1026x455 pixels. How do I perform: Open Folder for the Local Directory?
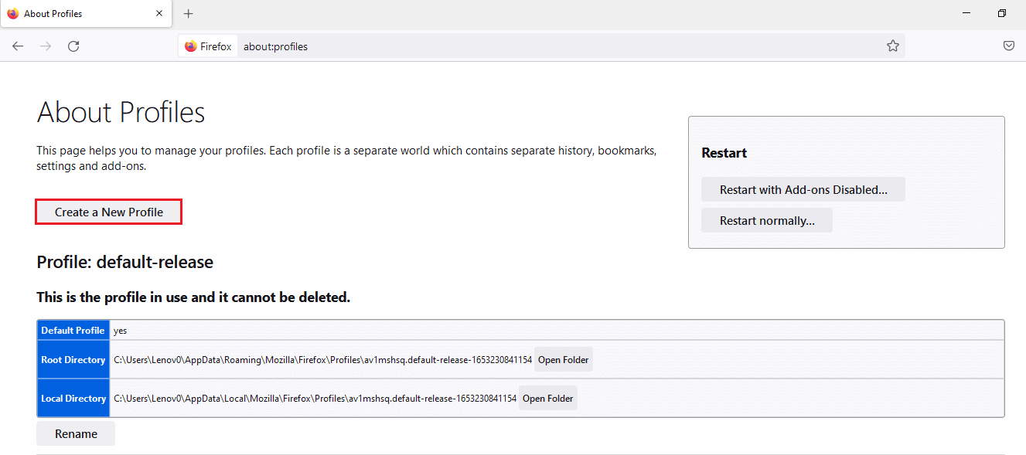tap(548, 398)
